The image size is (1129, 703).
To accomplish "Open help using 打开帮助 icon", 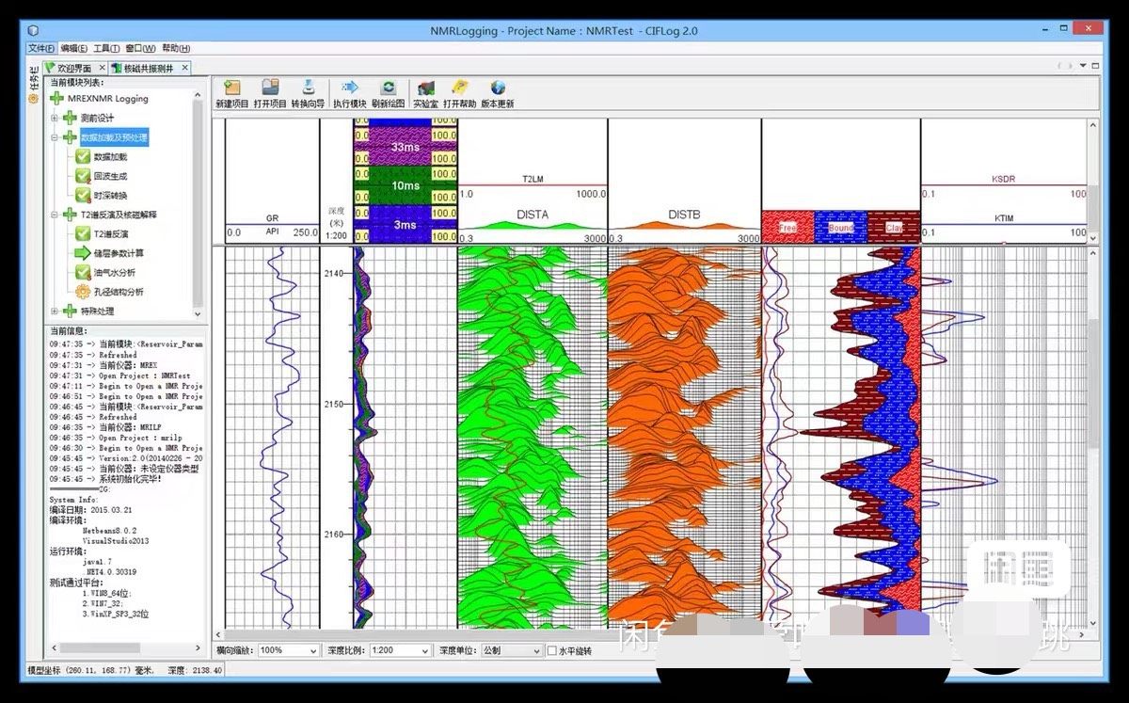I will click(x=459, y=88).
